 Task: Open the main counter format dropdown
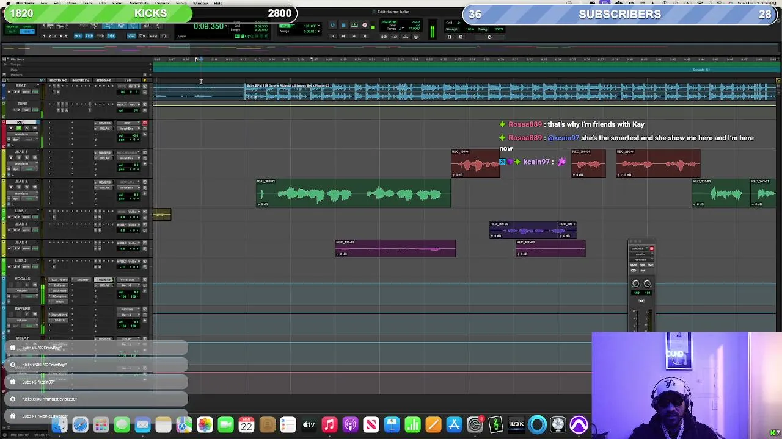(x=227, y=26)
